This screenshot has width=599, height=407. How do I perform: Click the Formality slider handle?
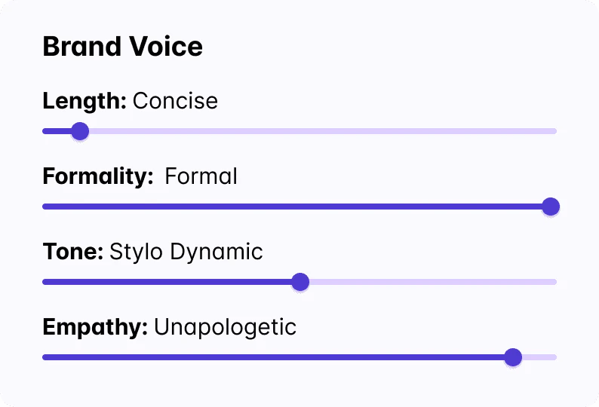[551, 207]
